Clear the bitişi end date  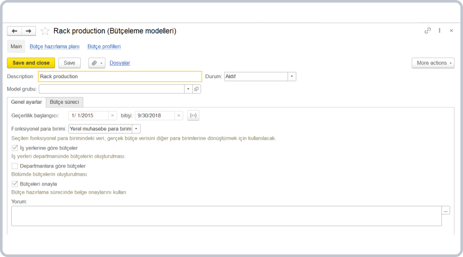pyautogui.click(x=179, y=116)
